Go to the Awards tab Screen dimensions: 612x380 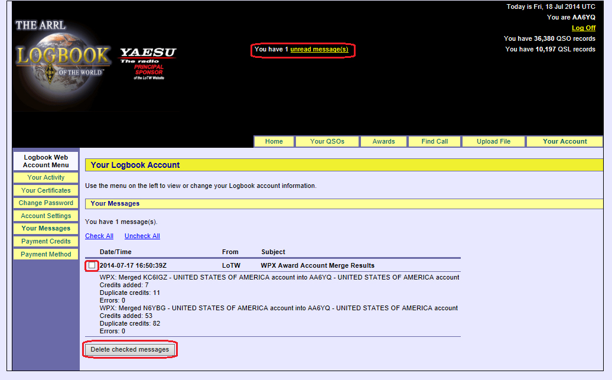click(x=383, y=142)
